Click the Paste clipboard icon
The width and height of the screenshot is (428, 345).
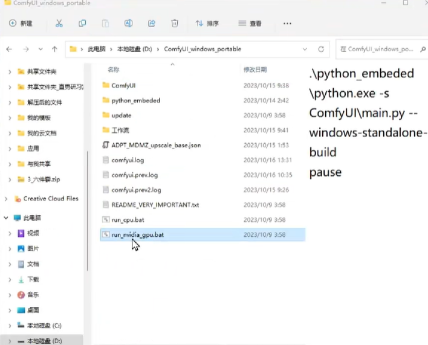pyautogui.click(x=105, y=24)
